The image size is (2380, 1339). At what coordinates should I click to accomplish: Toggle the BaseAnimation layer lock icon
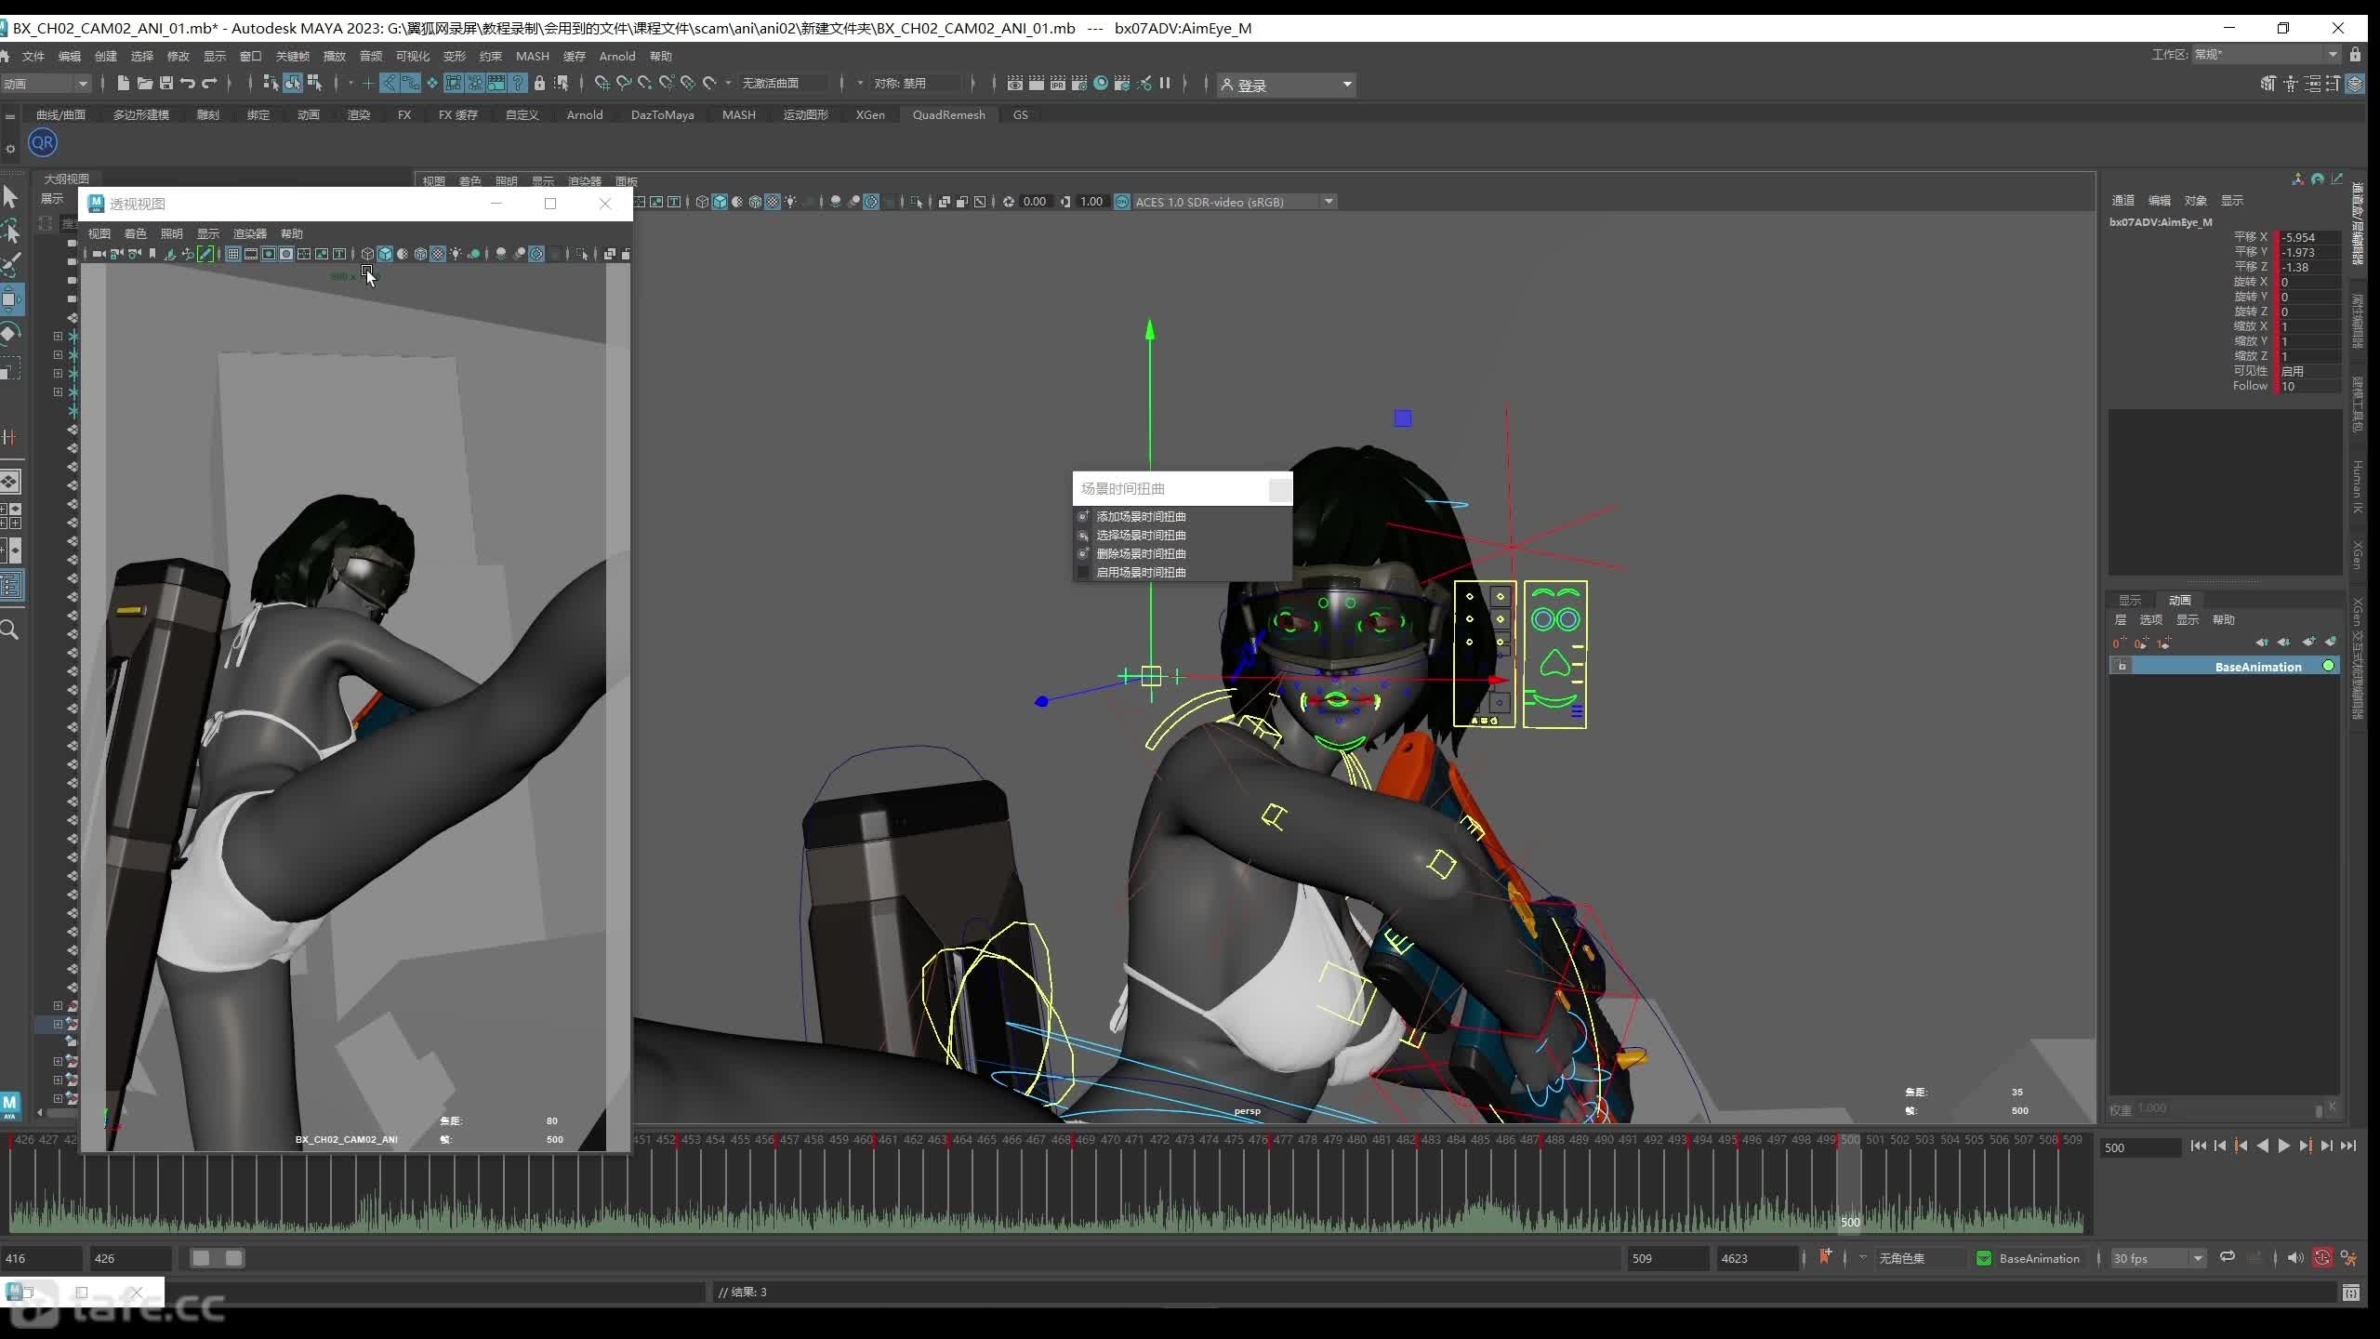tap(2122, 666)
